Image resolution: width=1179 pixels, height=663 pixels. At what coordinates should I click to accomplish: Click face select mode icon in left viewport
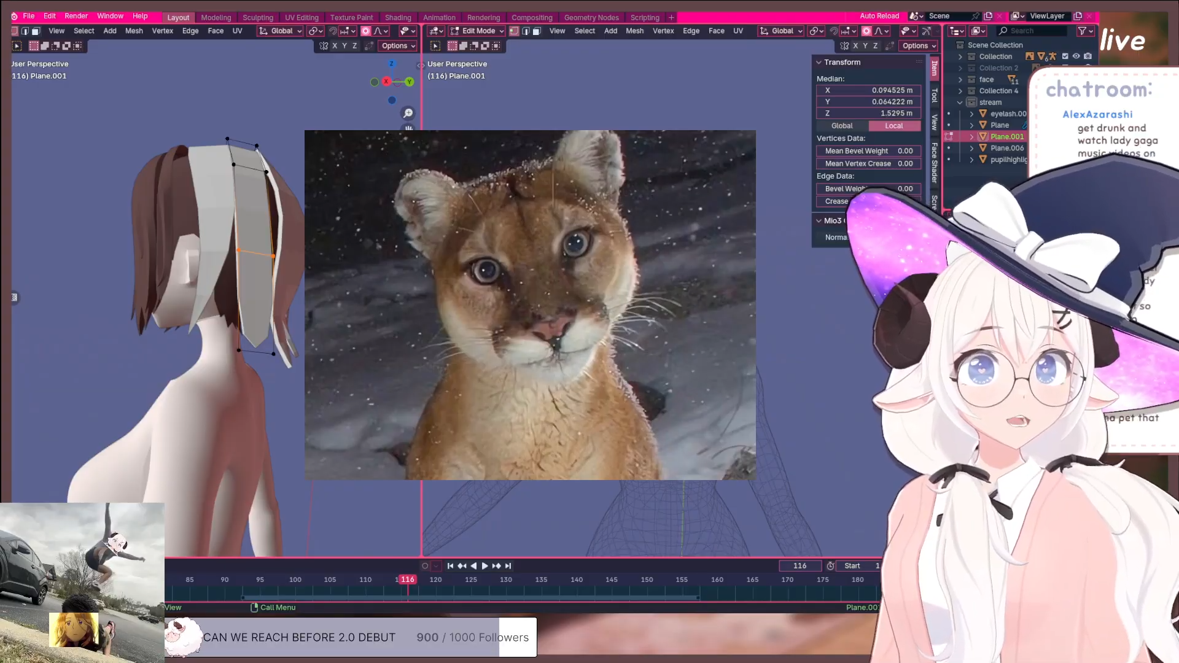pyautogui.click(x=36, y=31)
